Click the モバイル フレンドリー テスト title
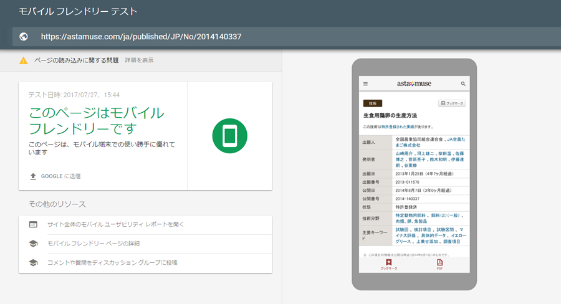 coord(78,11)
